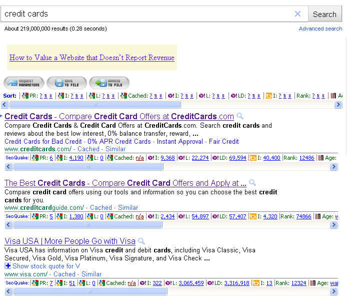This screenshot has width=348, height=299.
Task: Click Google index value 1,380
Action: pos(76,216)
